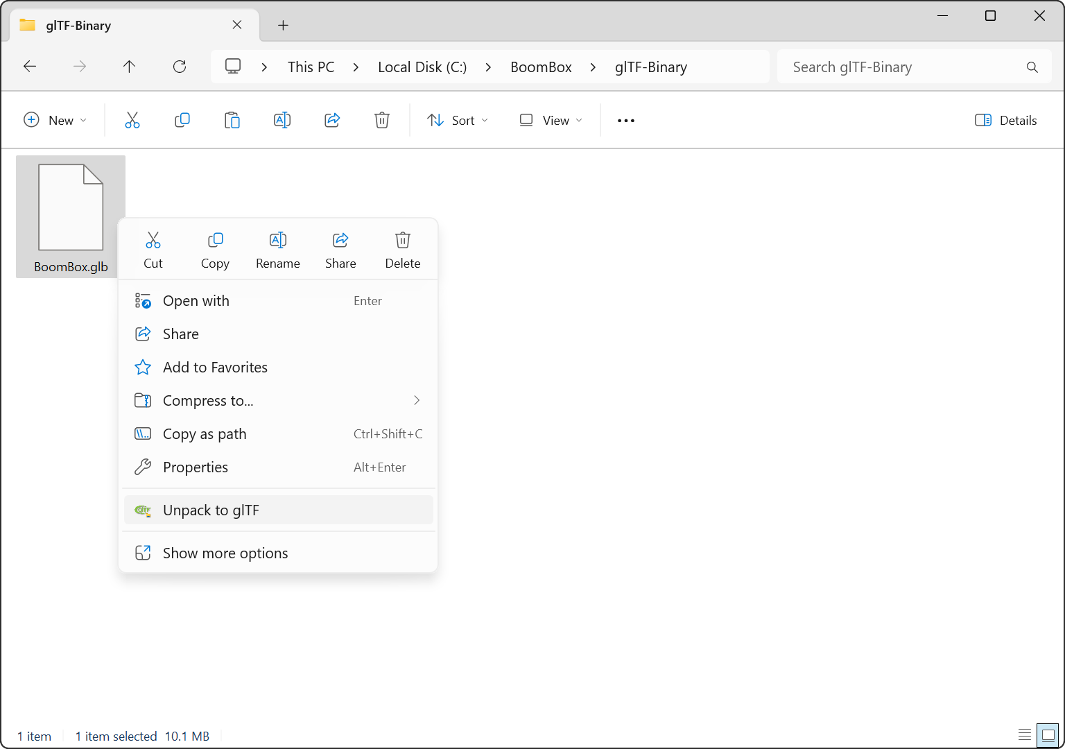Choose Delete in the context menu
Viewport: 1065px width, 749px height.
403,250
